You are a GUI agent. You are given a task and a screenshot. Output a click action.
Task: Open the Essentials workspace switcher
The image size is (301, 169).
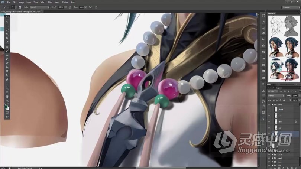click(x=291, y=7)
